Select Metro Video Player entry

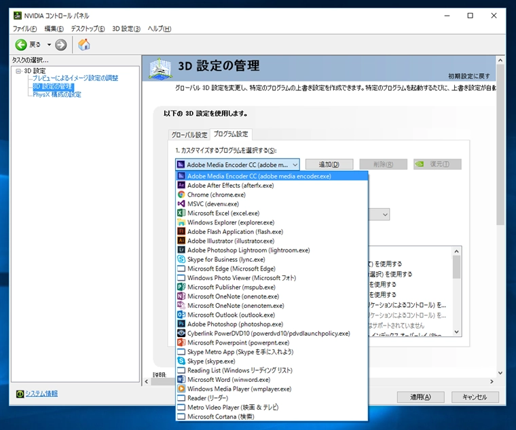point(272,407)
